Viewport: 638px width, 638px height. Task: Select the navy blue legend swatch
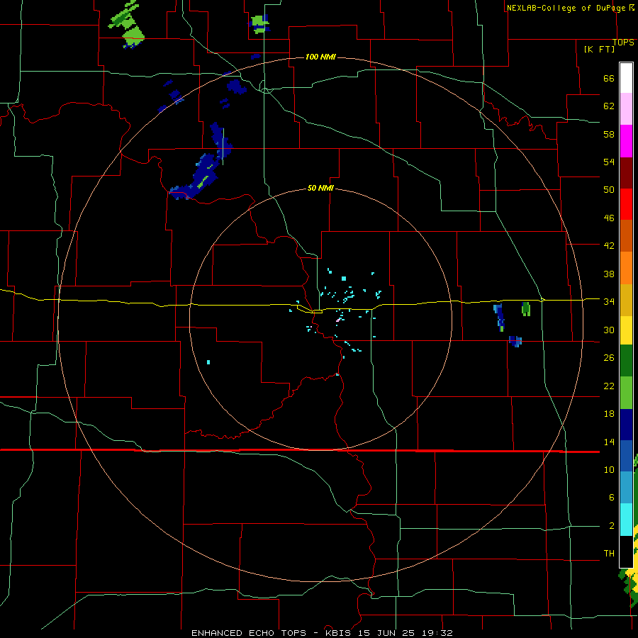point(626,425)
